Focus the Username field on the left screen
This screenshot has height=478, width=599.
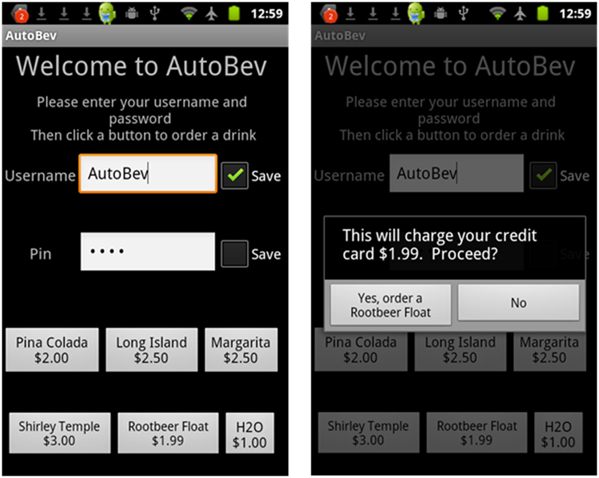(x=148, y=174)
